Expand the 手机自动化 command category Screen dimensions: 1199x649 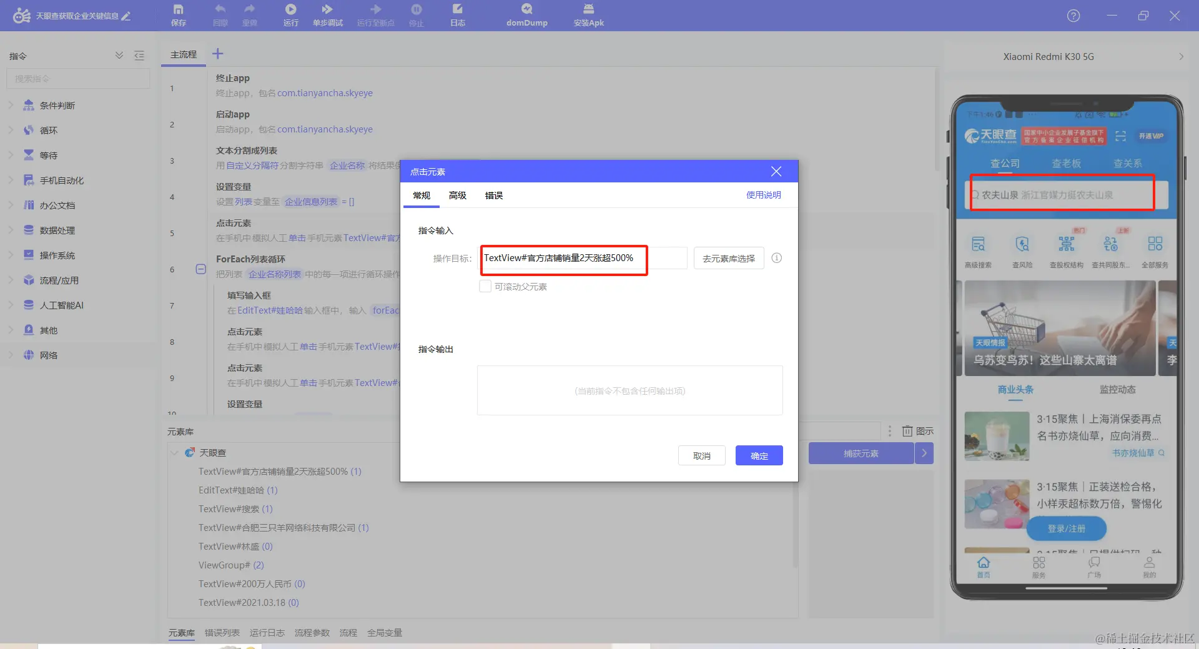pyautogui.click(x=11, y=180)
